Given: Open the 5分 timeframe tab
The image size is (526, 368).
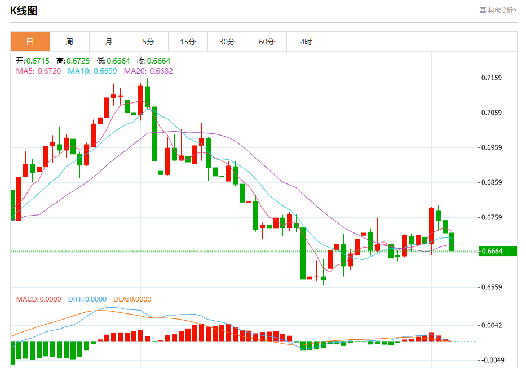Looking at the screenshot, I should 149,42.
